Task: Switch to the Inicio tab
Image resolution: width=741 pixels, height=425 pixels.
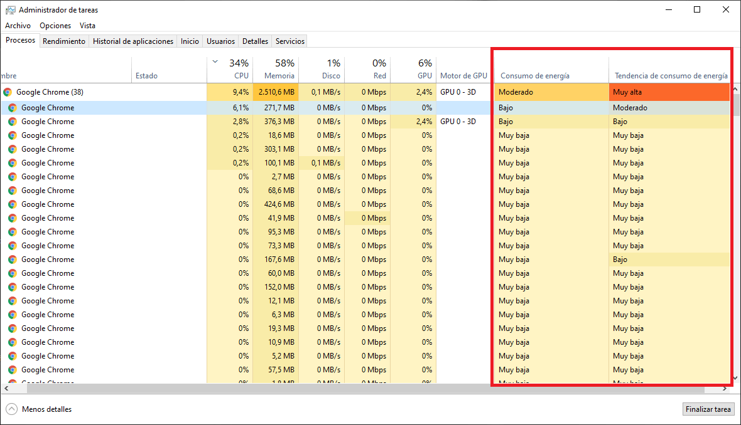Action: (x=190, y=41)
